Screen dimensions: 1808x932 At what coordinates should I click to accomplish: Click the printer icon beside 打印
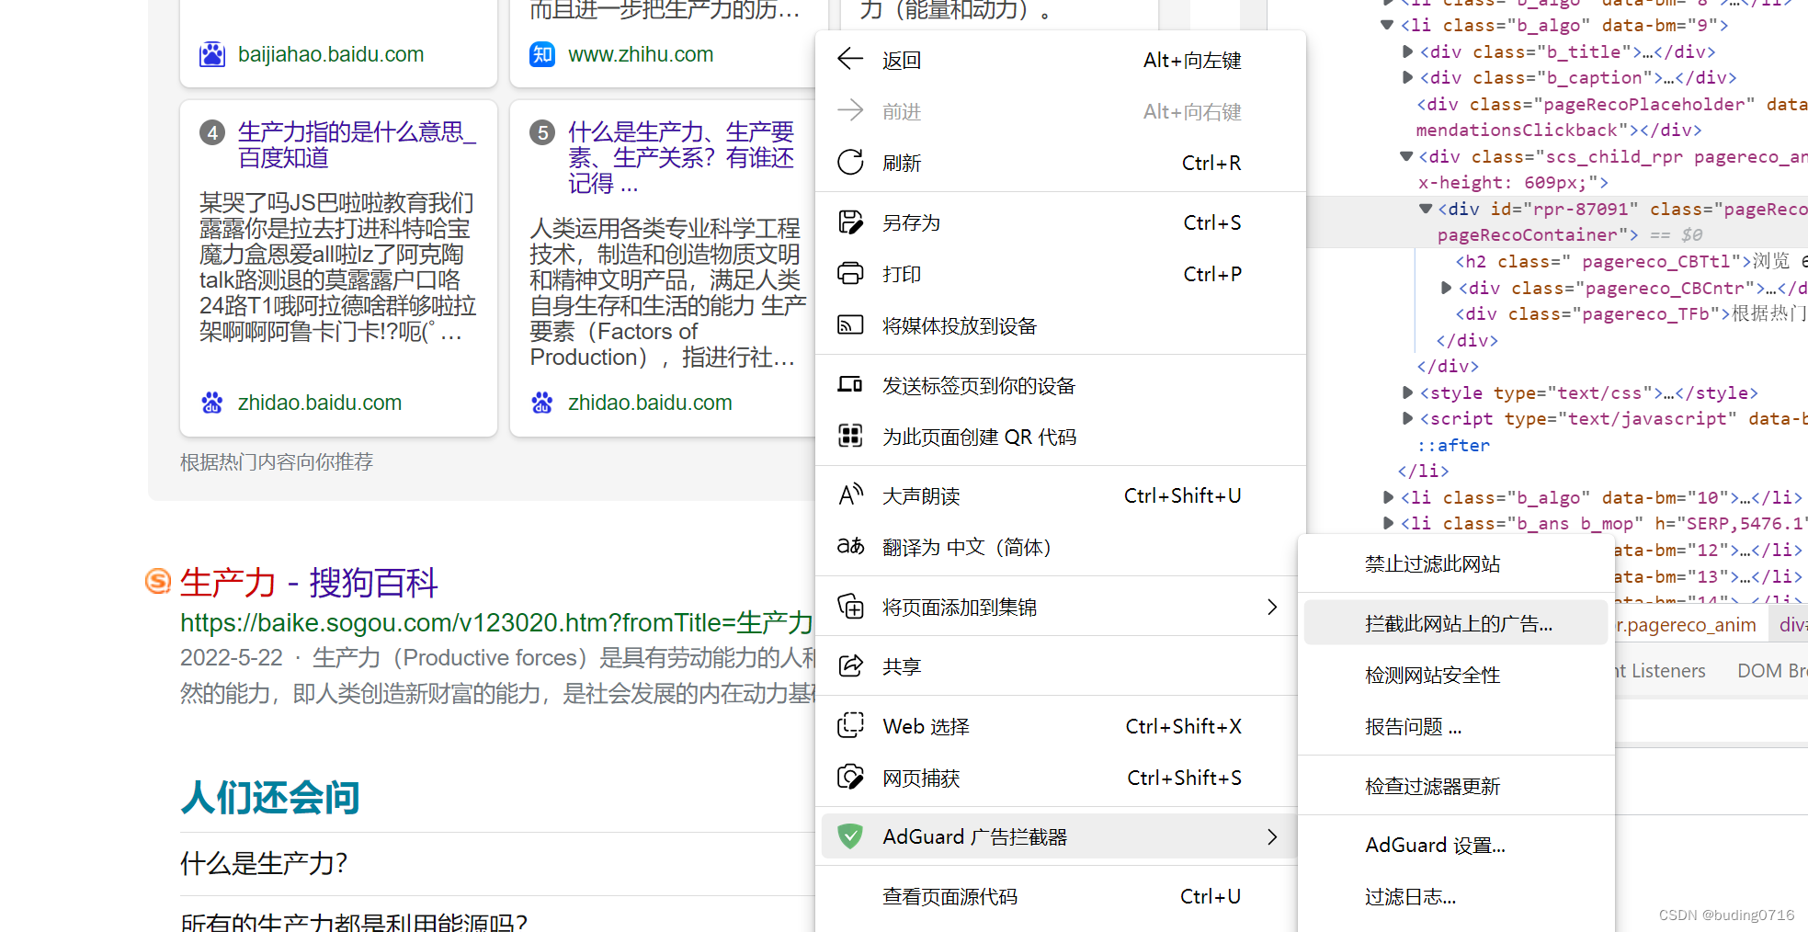tap(850, 274)
